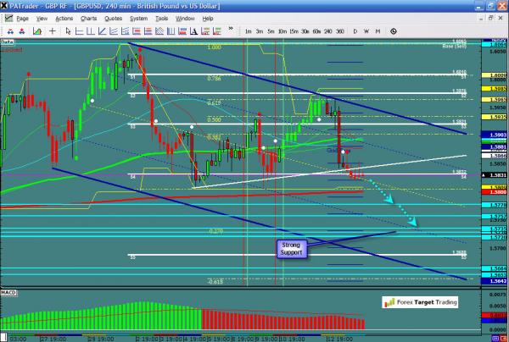Image resolution: width=509 pixels, height=342 pixels.
Task: Click the app icon left of Page menu
Action: [x=8, y=17]
